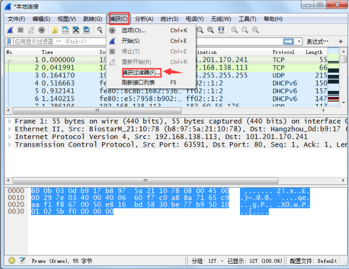Screen dimensions: 349x269
Task: Click the find packet magnifier icon
Action: pyautogui.click(x=100, y=30)
